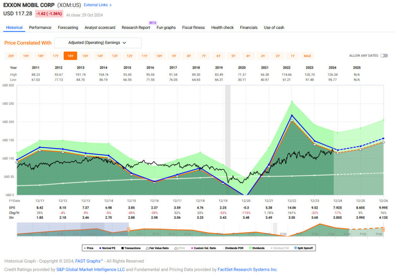Screen dimensions: 395x275
Task: Select the 19Y time range
Action: click(x=26, y=56)
